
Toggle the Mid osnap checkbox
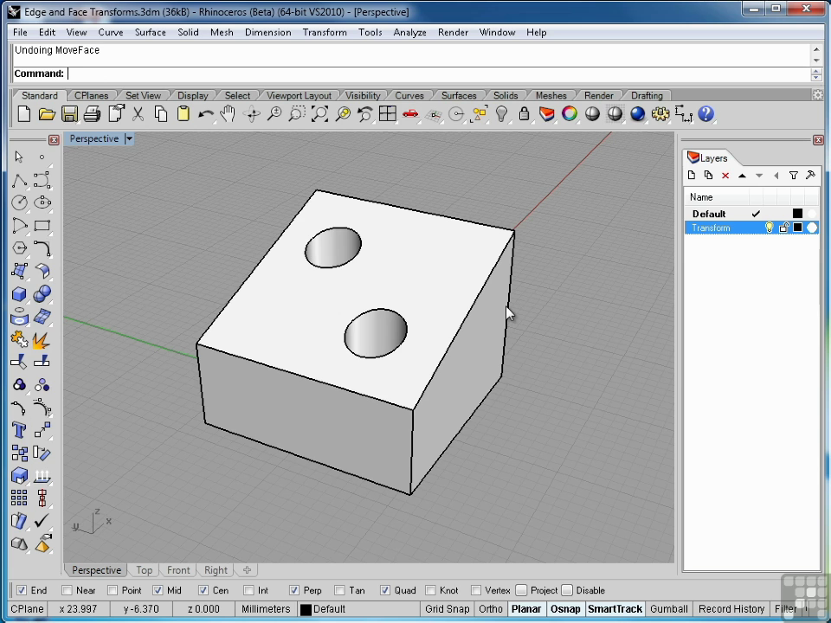158,590
